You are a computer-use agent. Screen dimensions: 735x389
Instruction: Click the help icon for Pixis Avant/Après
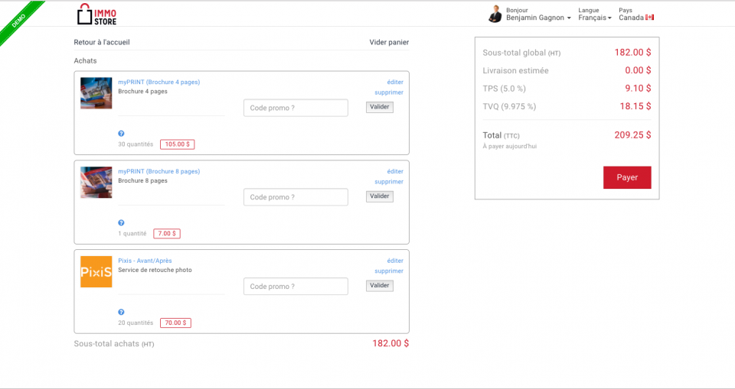[x=121, y=313]
